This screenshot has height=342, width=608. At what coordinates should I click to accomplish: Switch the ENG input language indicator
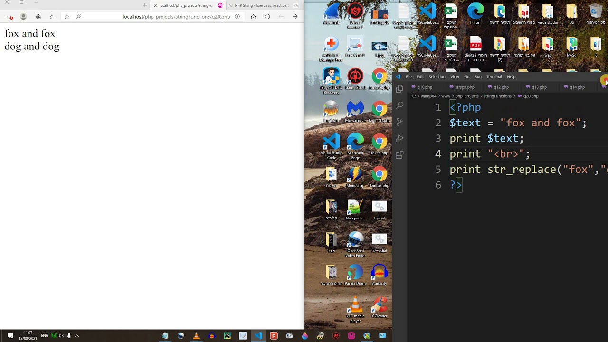coord(45,336)
